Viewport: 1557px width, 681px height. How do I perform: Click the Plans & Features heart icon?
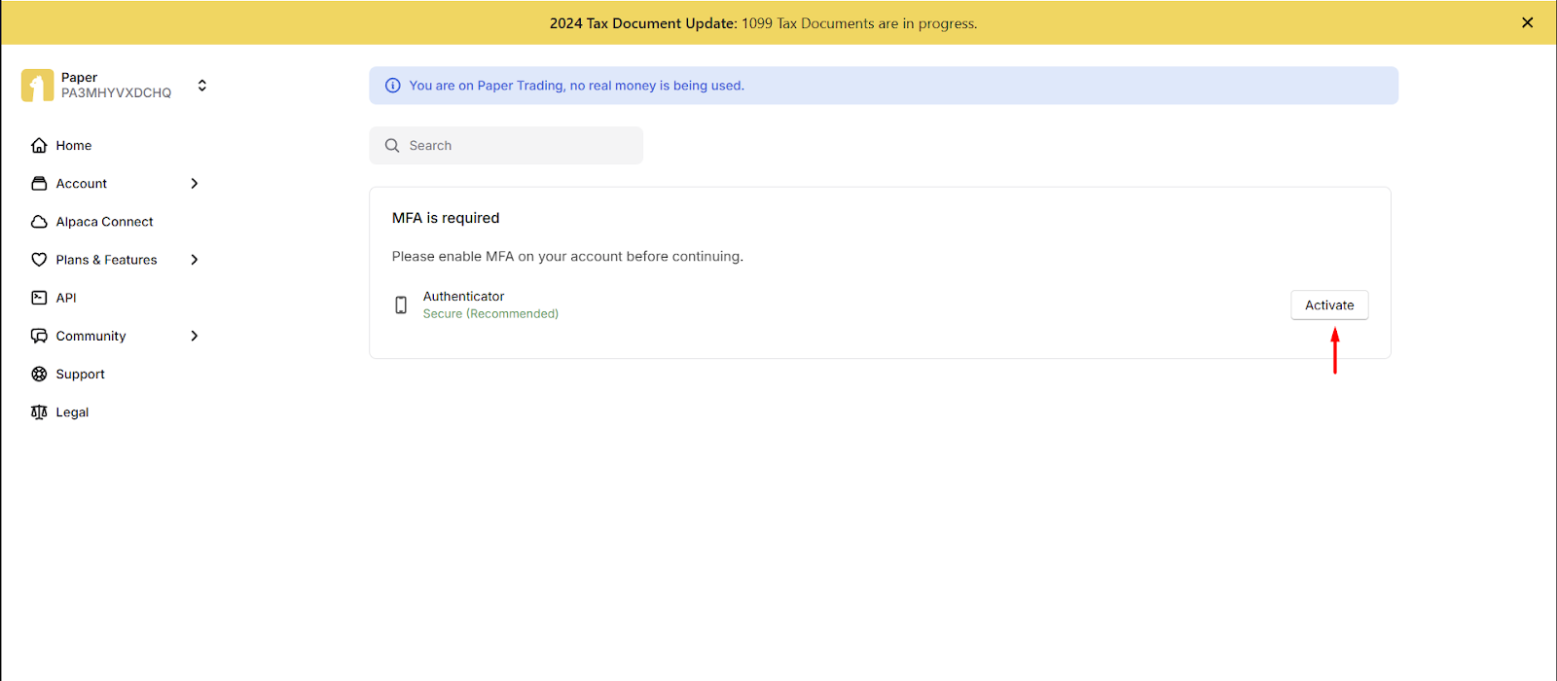[x=39, y=260]
